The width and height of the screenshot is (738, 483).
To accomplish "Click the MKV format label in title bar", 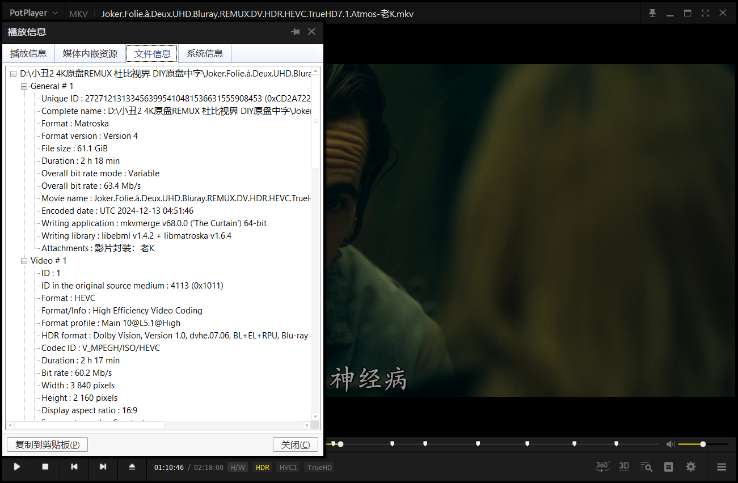I will 79,14.
